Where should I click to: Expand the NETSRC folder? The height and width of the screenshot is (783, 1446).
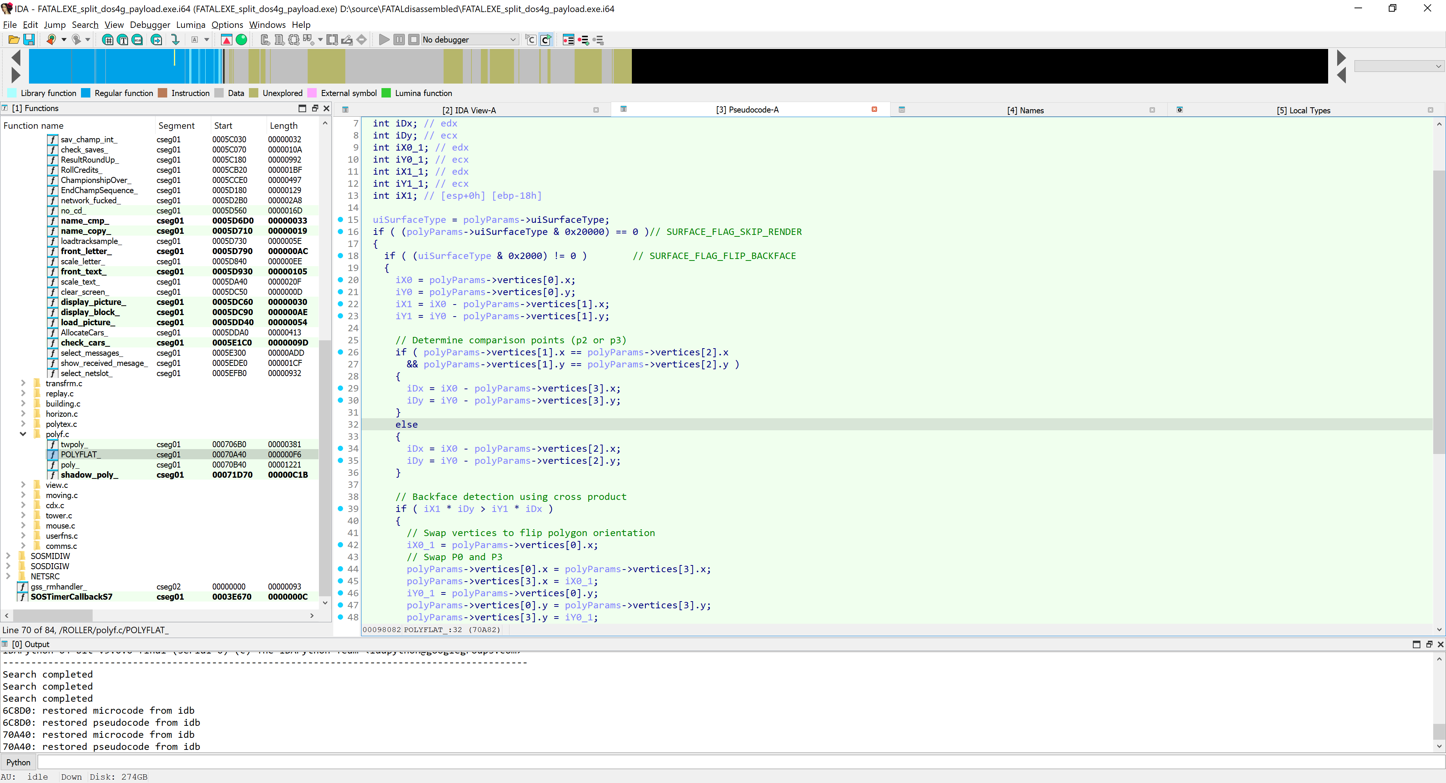point(8,576)
